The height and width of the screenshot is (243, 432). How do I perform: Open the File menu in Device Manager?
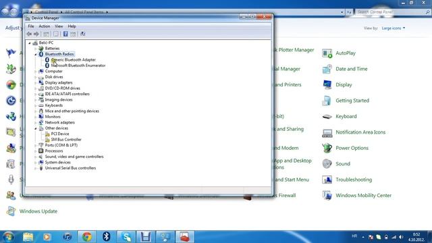[31, 26]
